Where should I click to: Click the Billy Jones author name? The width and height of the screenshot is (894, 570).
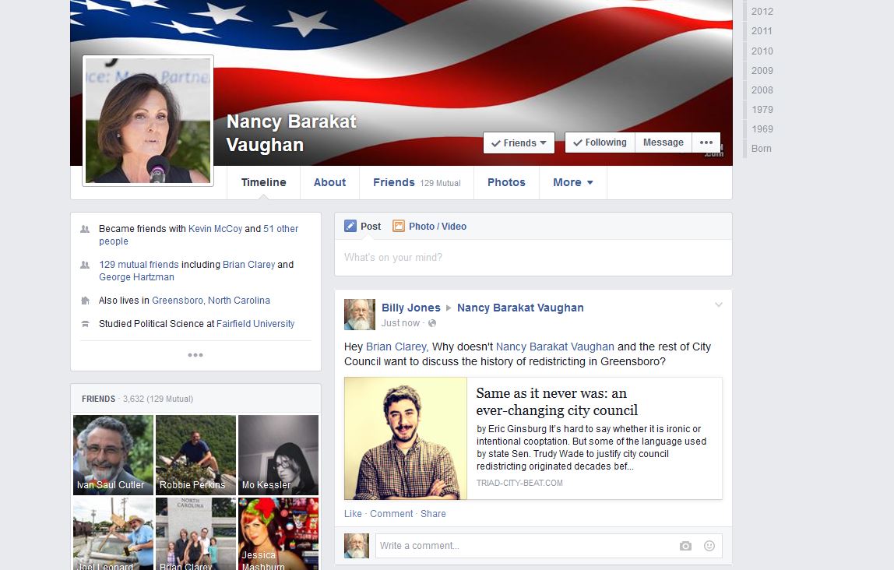(411, 308)
